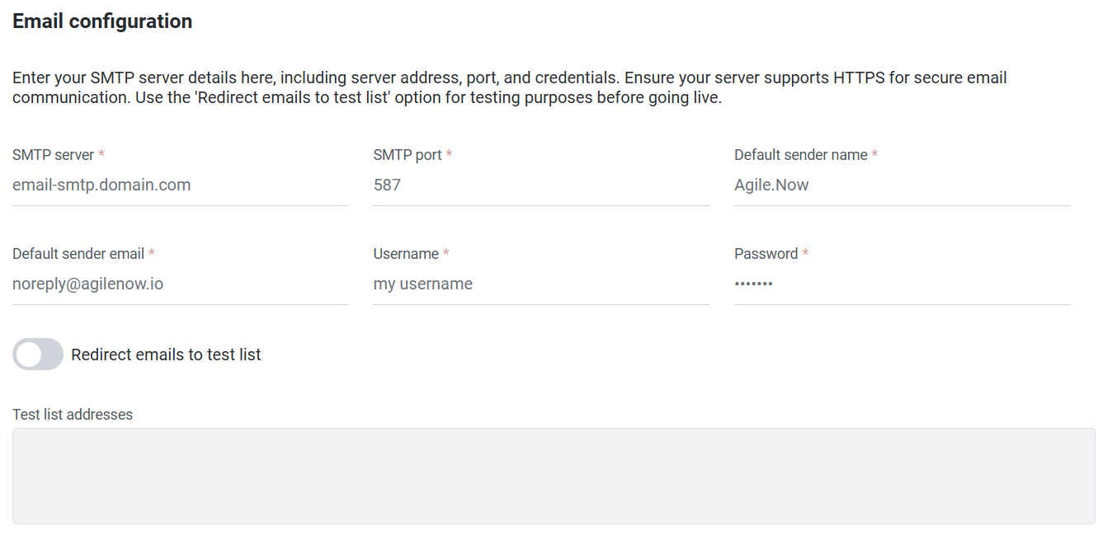The height and width of the screenshot is (540, 1117).
Task: Click the Default sender email underline area
Action: (180, 303)
